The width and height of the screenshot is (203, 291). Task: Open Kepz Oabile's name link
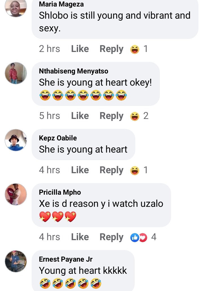coord(58,138)
